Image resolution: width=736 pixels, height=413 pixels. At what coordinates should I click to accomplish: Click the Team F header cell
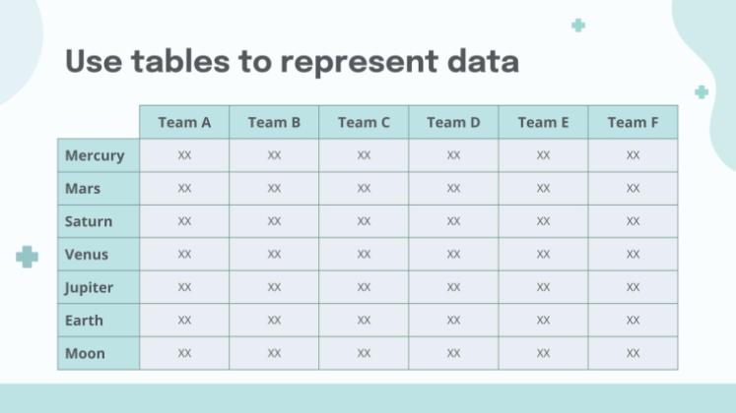[633, 122]
